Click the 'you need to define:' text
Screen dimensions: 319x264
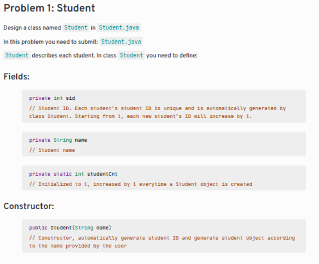172,55
